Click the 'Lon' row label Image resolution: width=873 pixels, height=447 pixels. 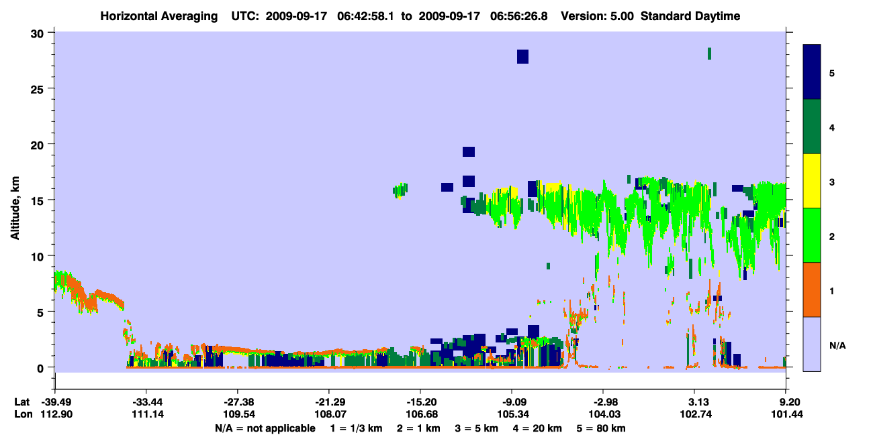click(x=22, y=414)
